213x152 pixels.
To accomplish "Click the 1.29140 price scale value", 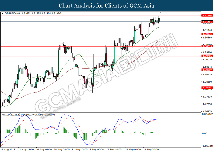I will pos(207,67).
